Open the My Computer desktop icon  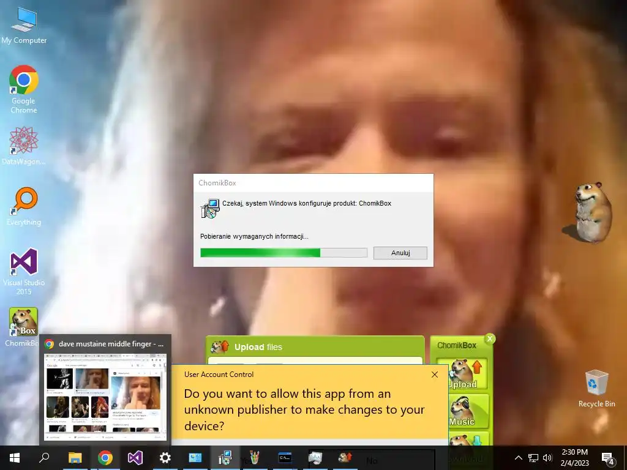pos(24,24)
